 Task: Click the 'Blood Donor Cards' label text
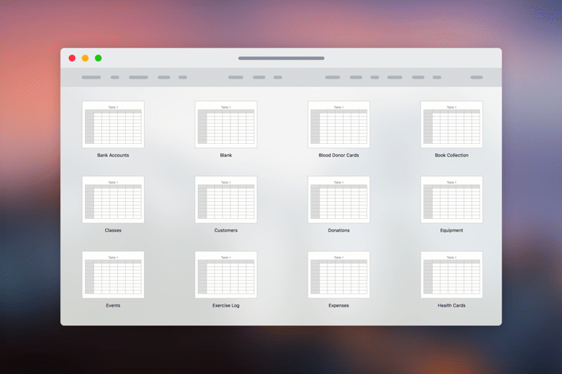point(339,155)
